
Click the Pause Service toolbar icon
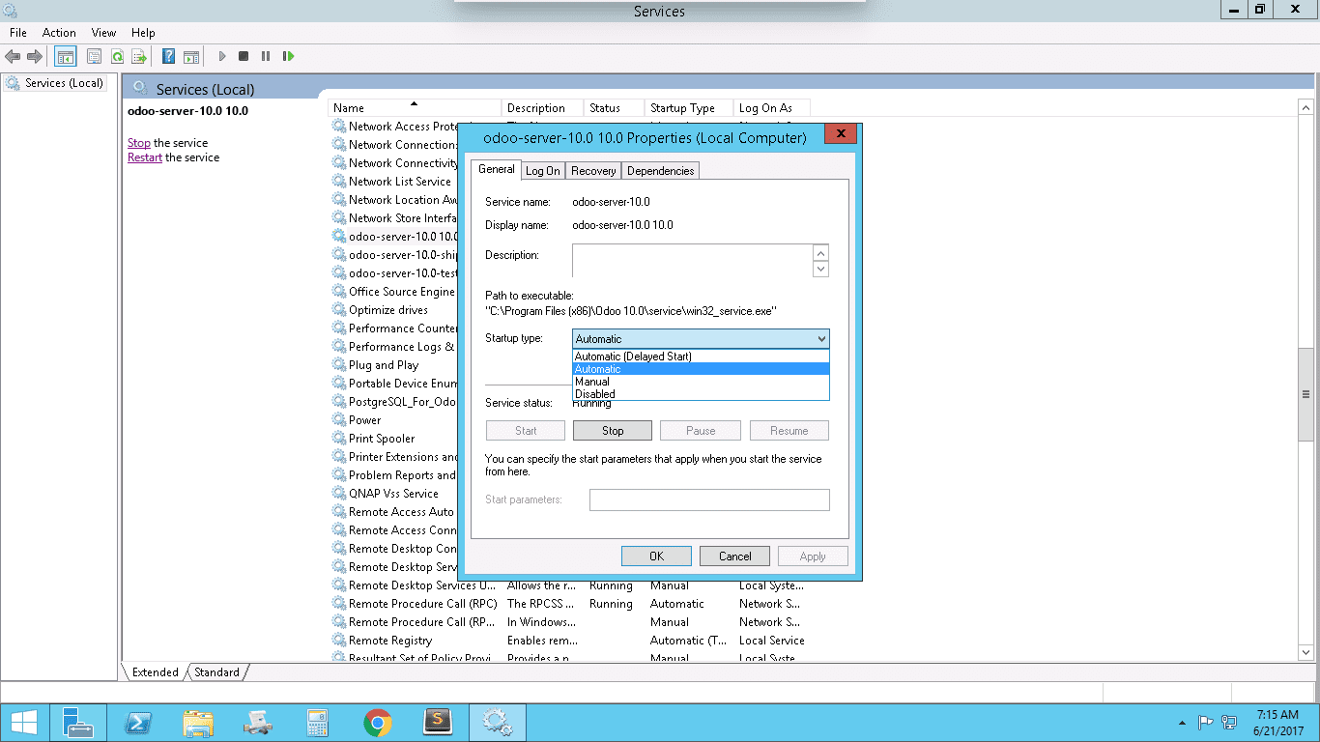tap(266, 57)
